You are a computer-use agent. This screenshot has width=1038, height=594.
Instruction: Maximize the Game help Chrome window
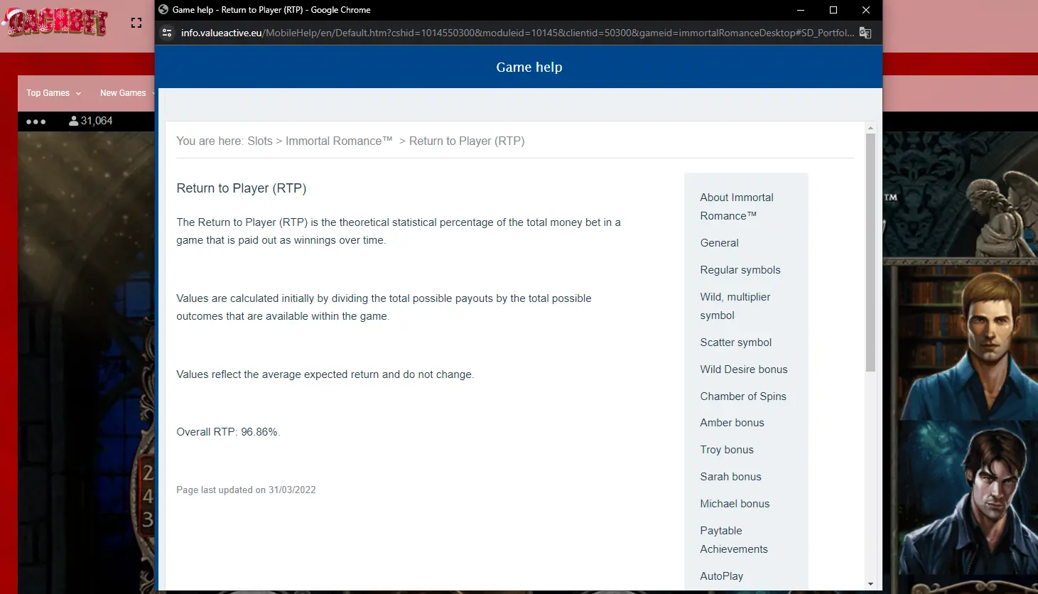click(x=833, y=10)
